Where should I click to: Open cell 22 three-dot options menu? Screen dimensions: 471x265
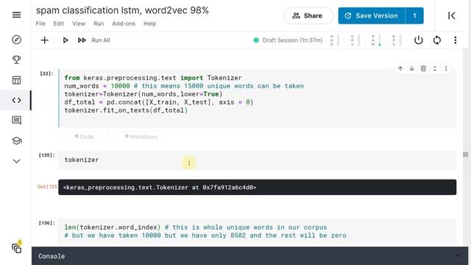446,68
